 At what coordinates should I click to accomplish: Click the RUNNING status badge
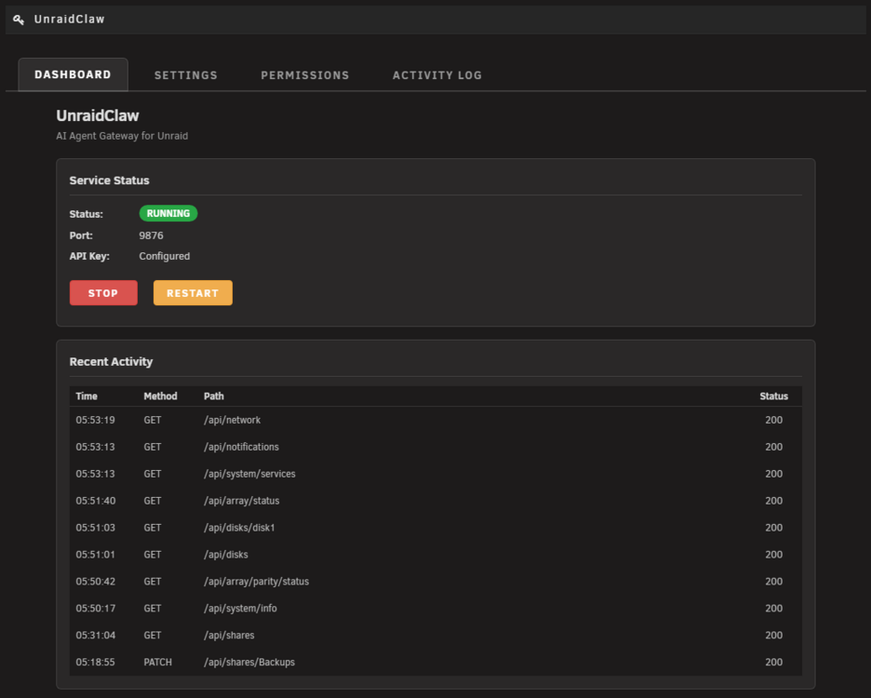[168, 213]
